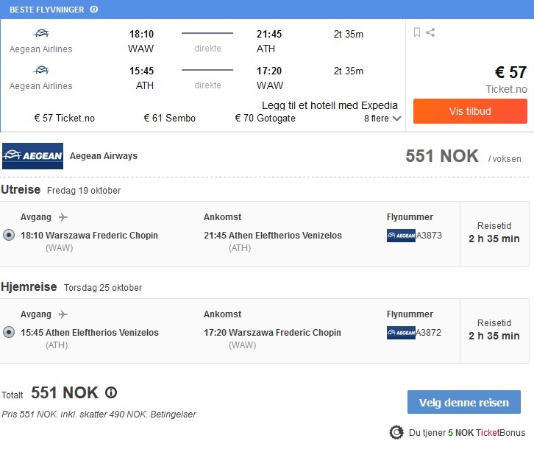This screenshot has width=534, height=455.
Task: Select the 15:45 Athen return radio button
Action: [x=9, y=332]
